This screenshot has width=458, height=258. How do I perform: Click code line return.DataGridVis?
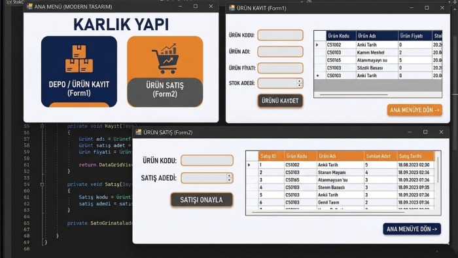105,165
